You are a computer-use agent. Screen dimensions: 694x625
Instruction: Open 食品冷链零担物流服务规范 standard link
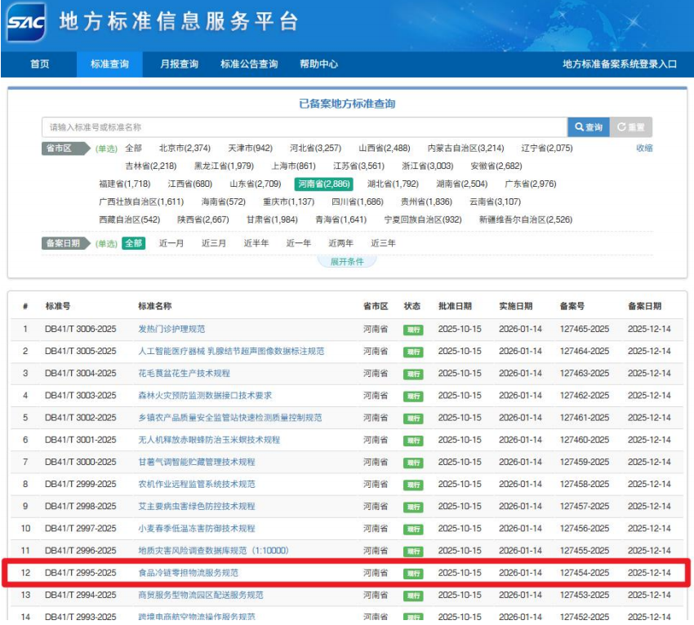tap(188, 574)
